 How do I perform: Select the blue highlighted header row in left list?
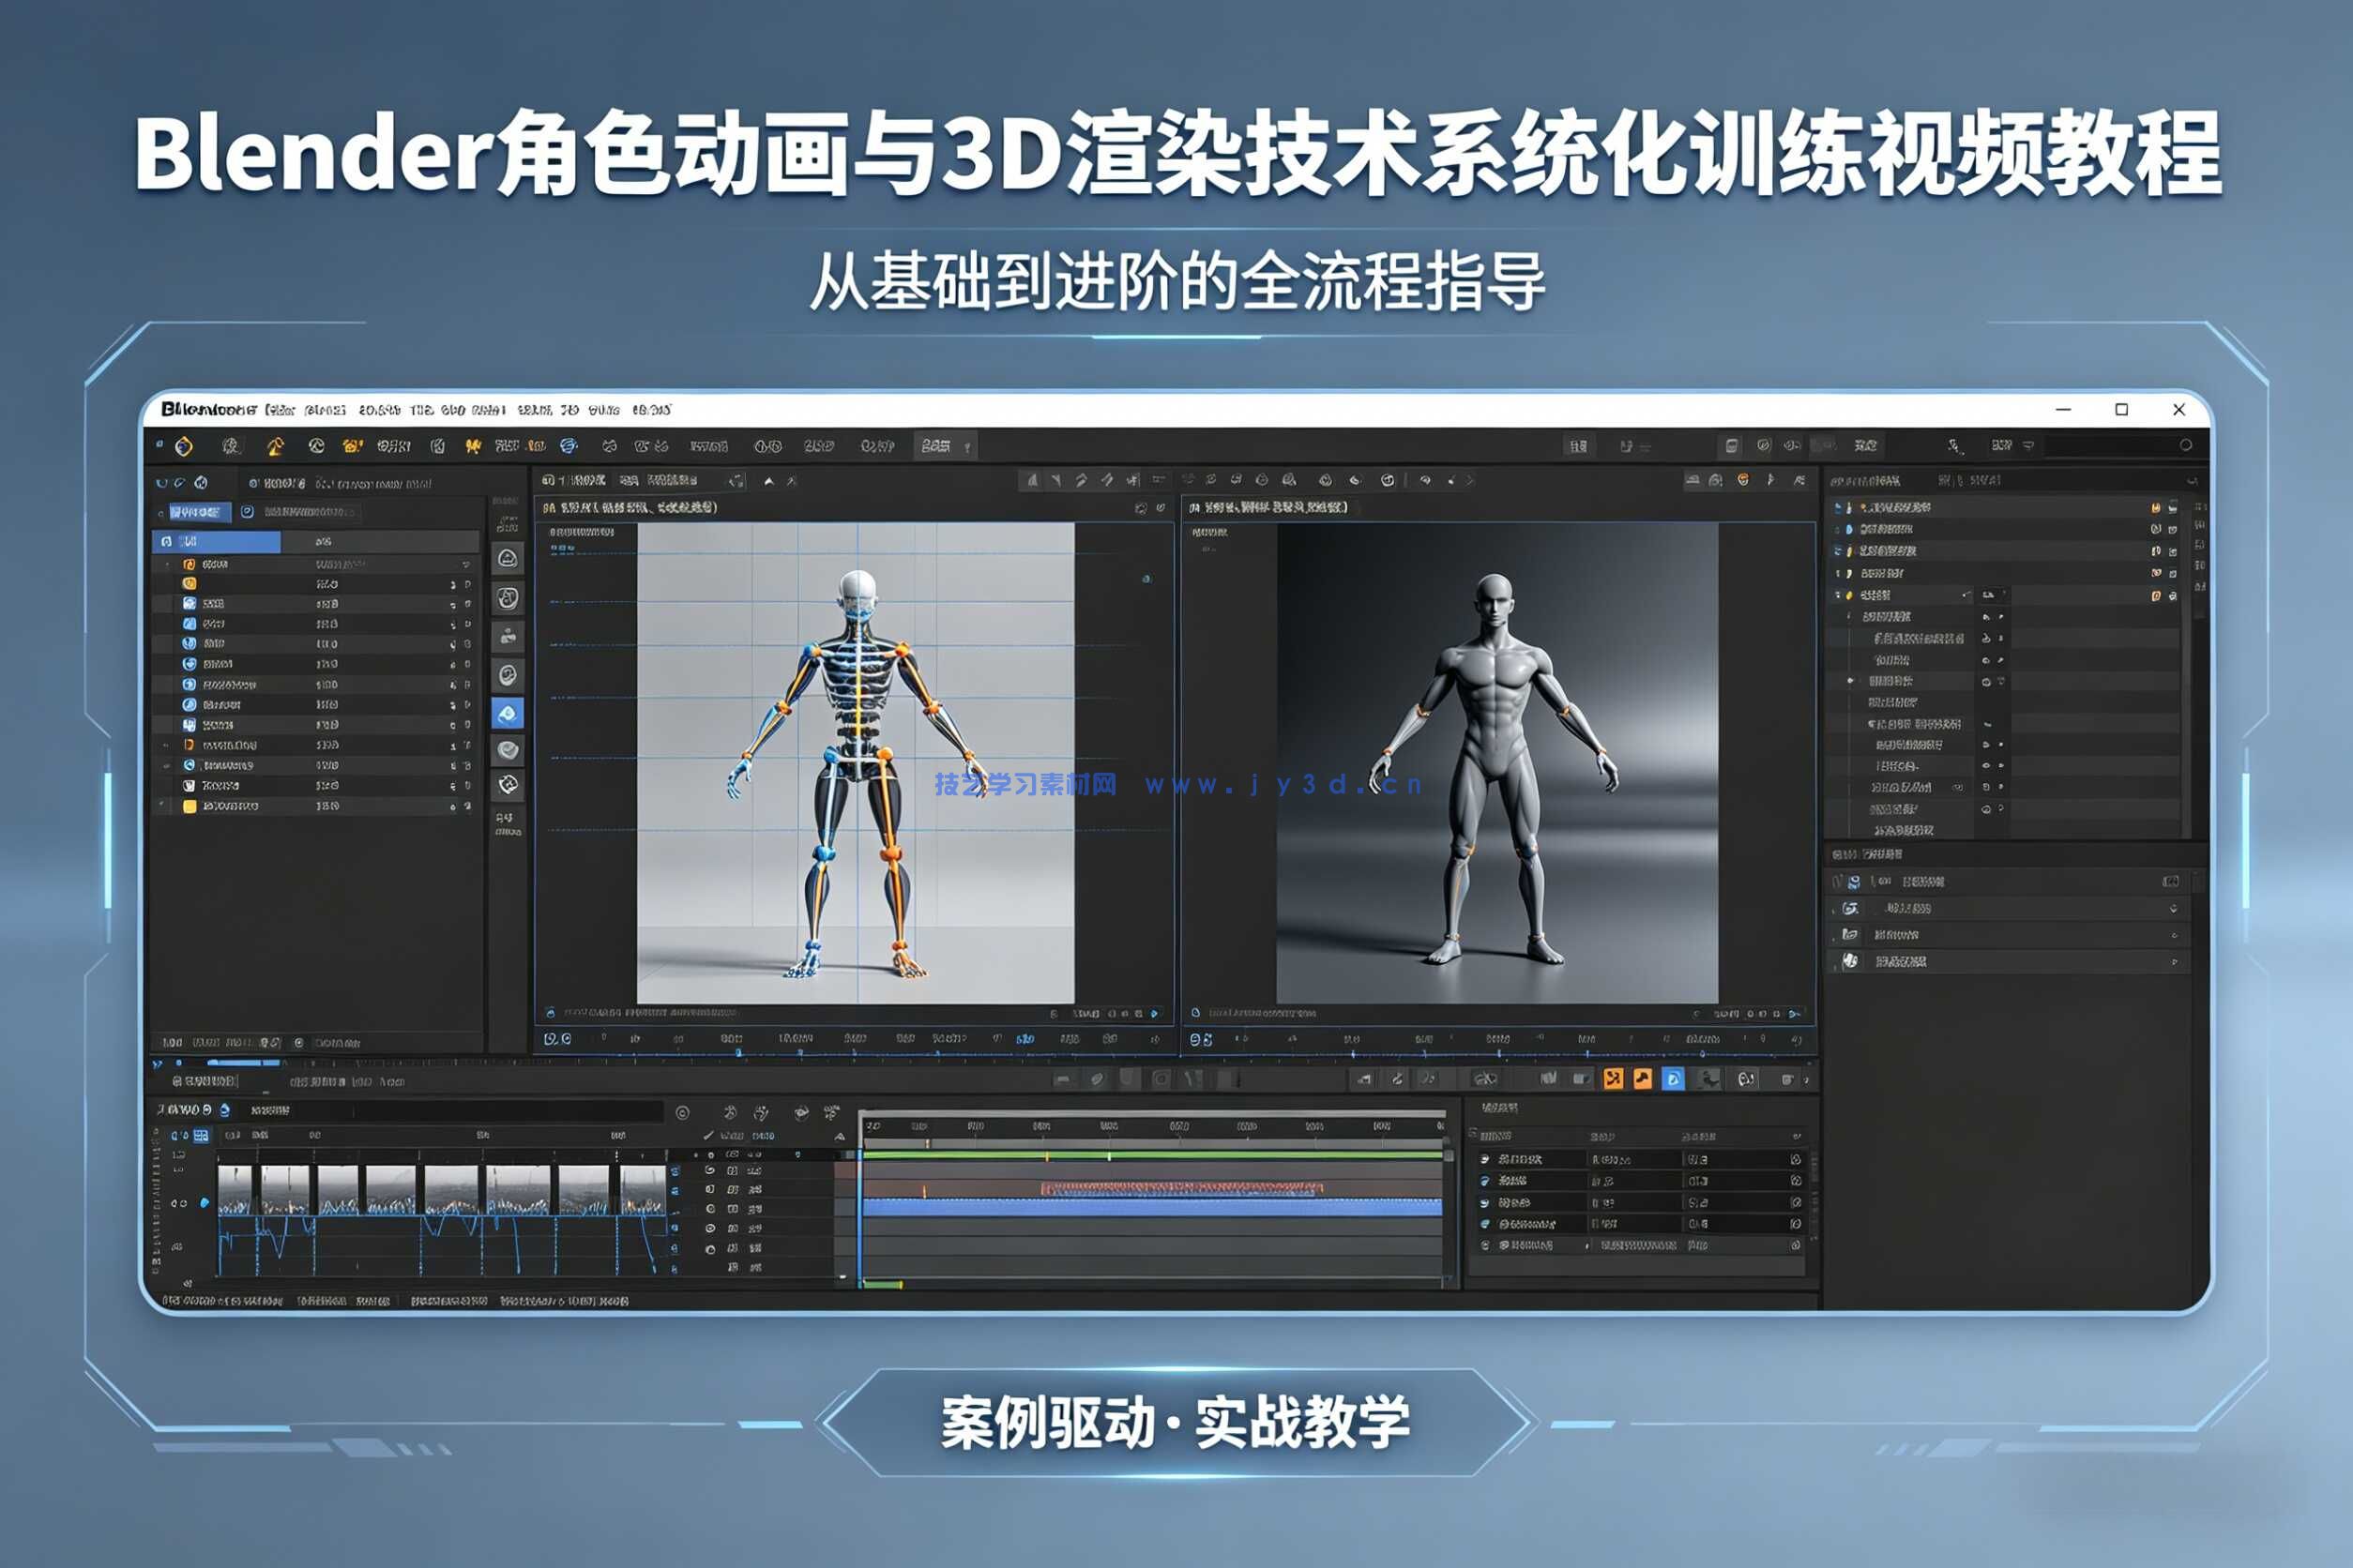[217, 541]
